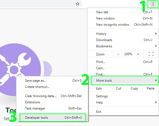Click the Paste button in Edit row

[x=151, y=88]
